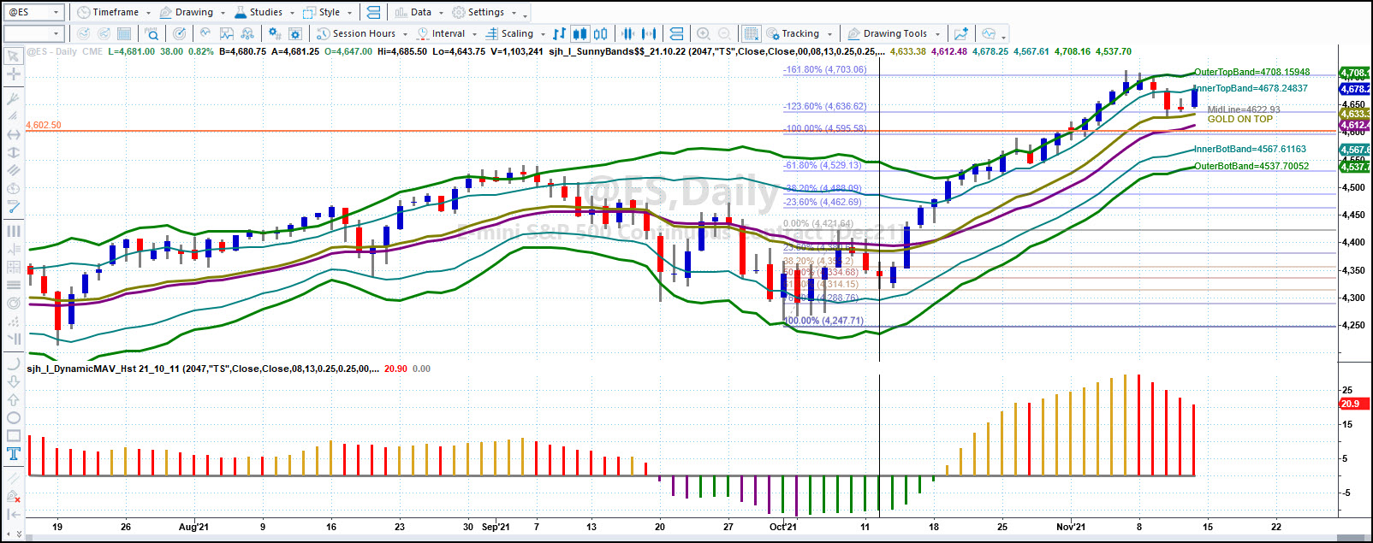Image resolution: width=1373 pixels, height=543 pixels.
Task: Switch chart type to OHLC bars
Action: pos(559,34)
